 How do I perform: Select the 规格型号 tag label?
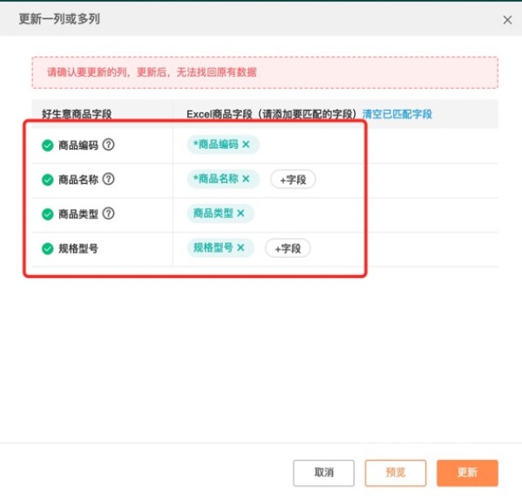coord(213,247)
